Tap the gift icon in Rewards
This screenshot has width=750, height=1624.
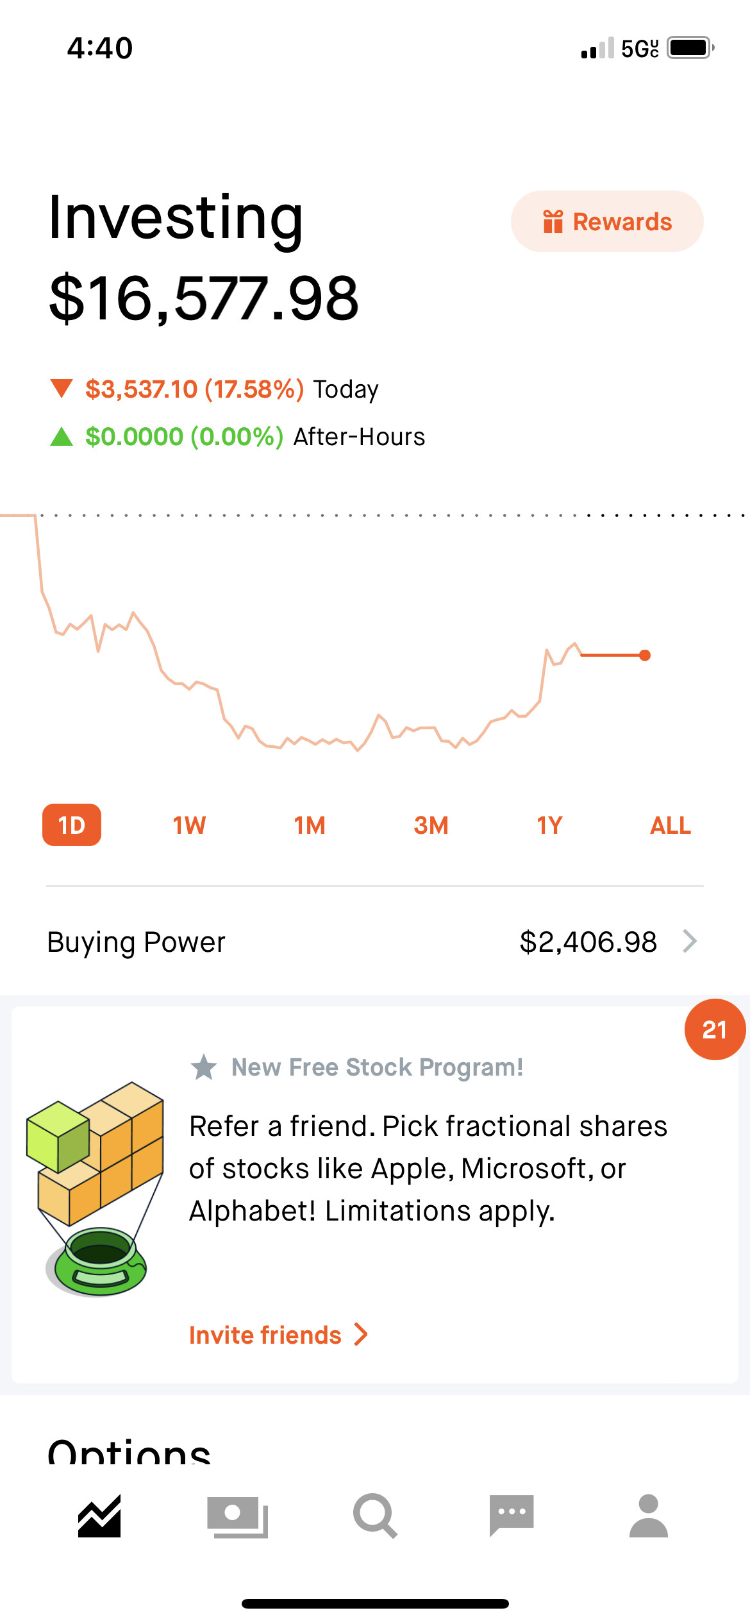(x=553, y=222)
